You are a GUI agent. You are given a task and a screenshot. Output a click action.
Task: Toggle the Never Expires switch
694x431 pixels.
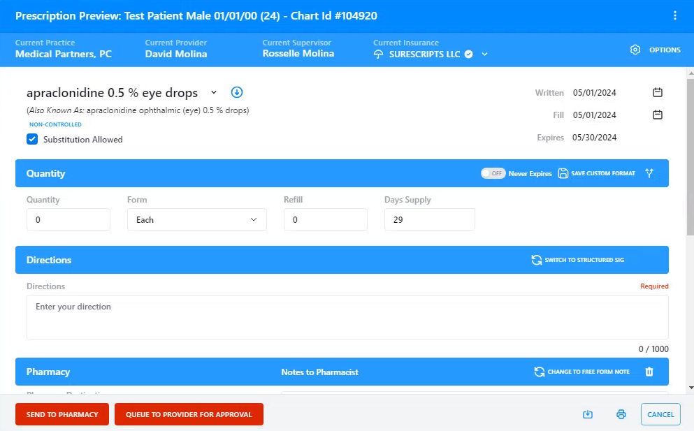point(493,173)
